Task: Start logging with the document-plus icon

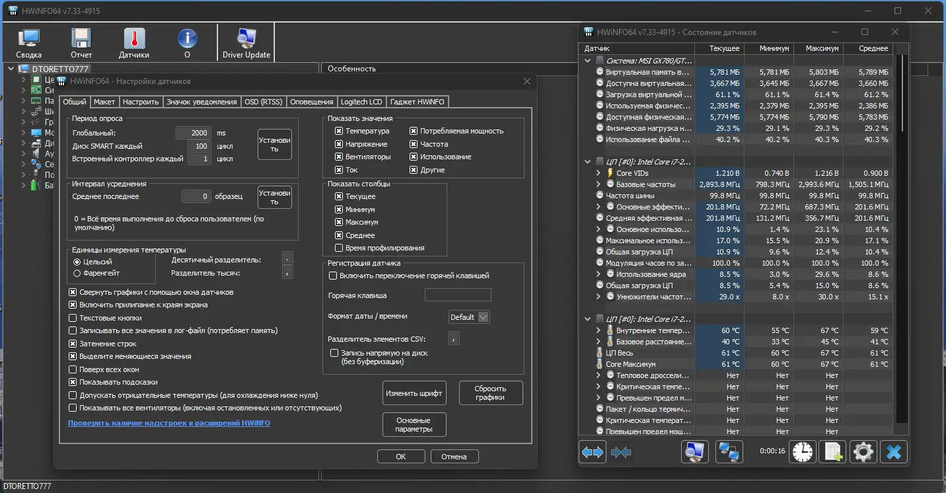Action: click(x=833, y=452)
